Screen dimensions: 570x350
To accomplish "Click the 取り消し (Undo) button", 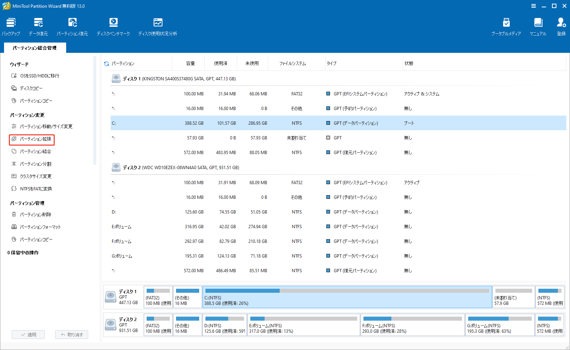I will tap(71, 334).
